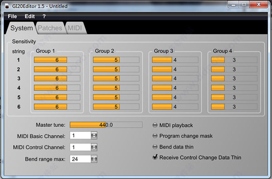Adjust Group 3 string 3 sensitivity slider

point(175,78)
